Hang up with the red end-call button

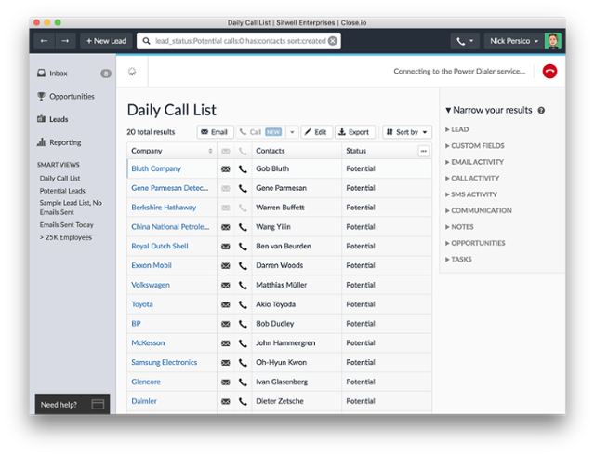coord(549,71)
